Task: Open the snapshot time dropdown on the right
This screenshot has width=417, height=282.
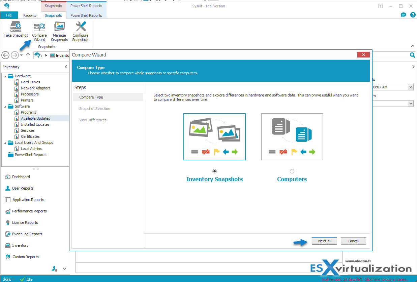Action: [x=411, y=87]
